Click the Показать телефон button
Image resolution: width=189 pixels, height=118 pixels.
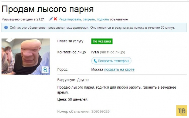[111, 61]
